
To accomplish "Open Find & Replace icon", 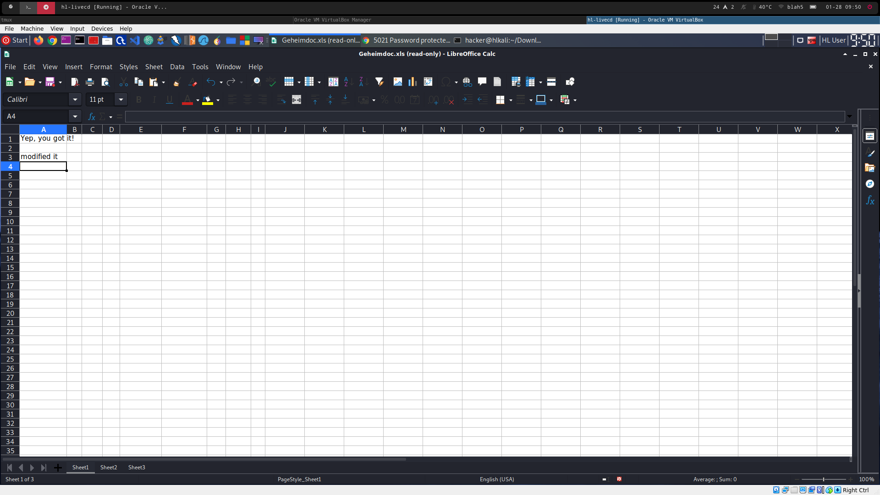I will coord(256,82).
